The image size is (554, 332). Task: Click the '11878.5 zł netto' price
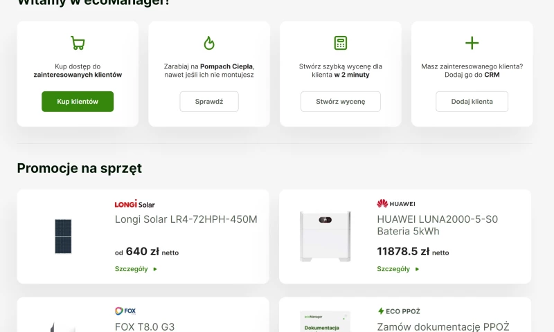point(413,252)
